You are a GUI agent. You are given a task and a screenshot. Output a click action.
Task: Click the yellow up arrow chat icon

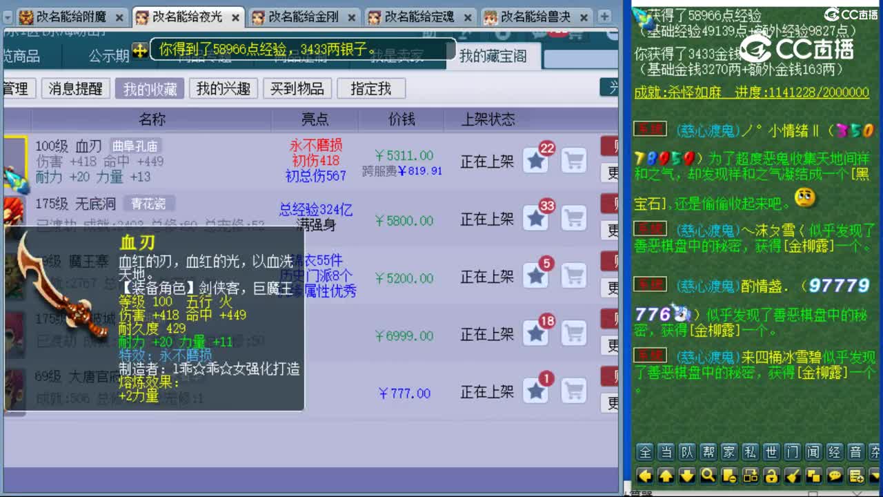pos(666,475)
